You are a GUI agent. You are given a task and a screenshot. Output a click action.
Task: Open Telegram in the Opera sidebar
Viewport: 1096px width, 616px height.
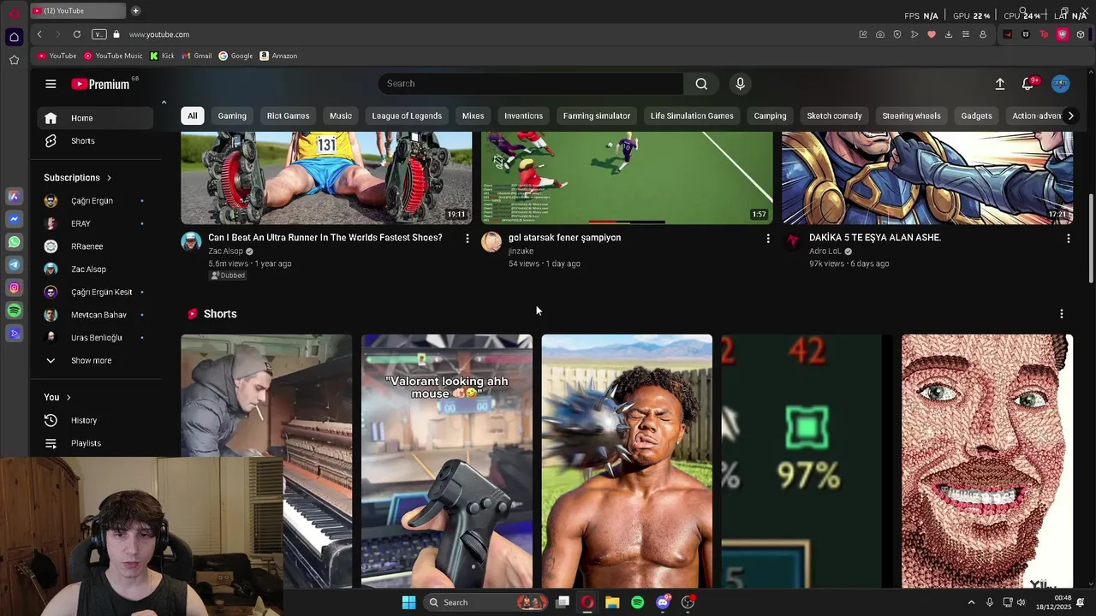pos(14,265)
